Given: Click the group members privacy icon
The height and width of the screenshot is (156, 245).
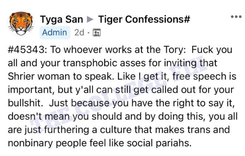Looking at the screenshot, I should click(97, 33).
